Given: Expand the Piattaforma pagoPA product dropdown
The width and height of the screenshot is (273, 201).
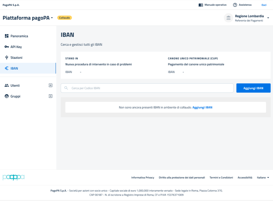Looking at the screenshot, I should (52, 18).
